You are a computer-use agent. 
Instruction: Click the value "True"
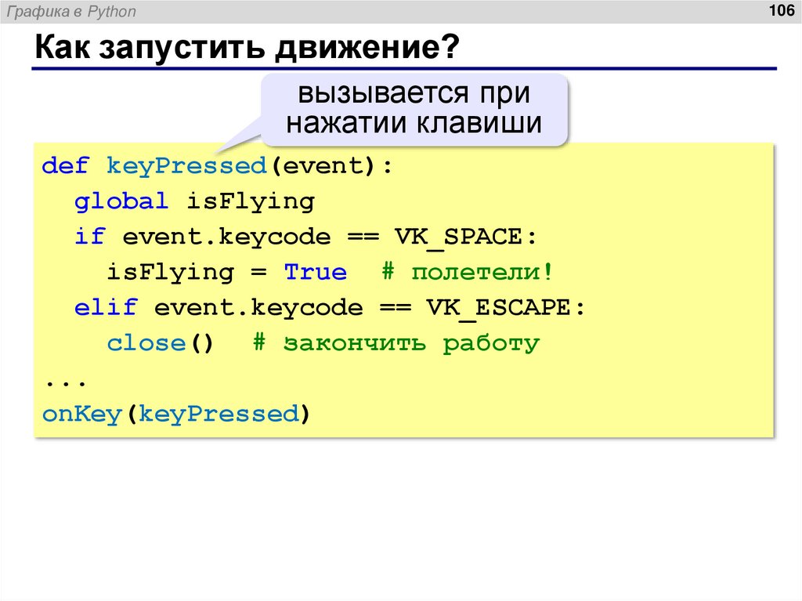(316, 272)
